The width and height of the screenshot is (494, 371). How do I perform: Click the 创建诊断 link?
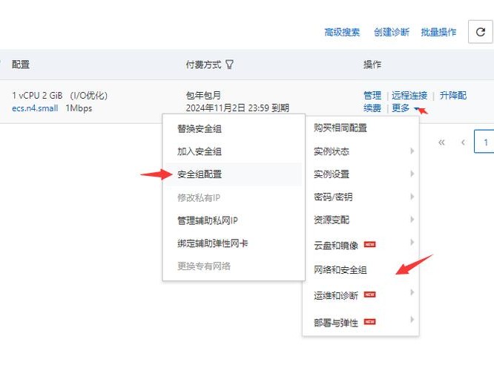pyautogui.click(x=392, y=32)
